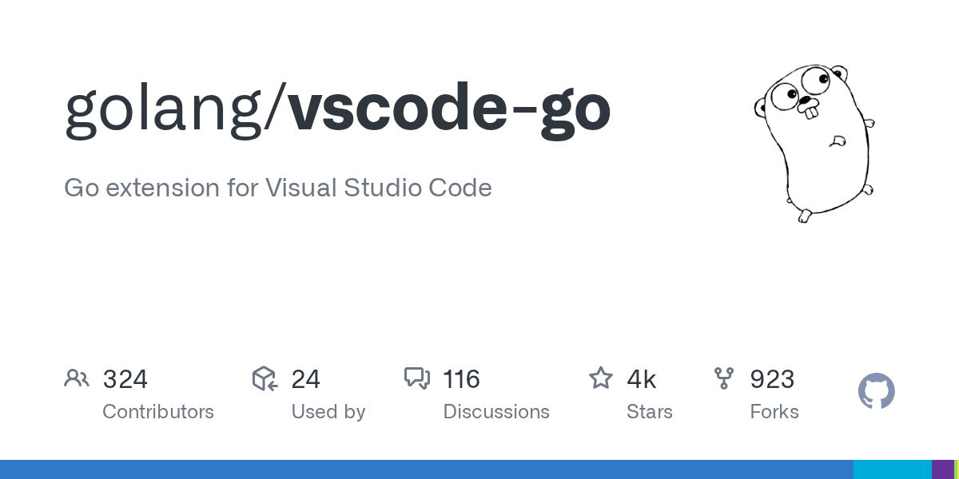Click the Contributors label
959x479 pixels.
tap(158, 412)
